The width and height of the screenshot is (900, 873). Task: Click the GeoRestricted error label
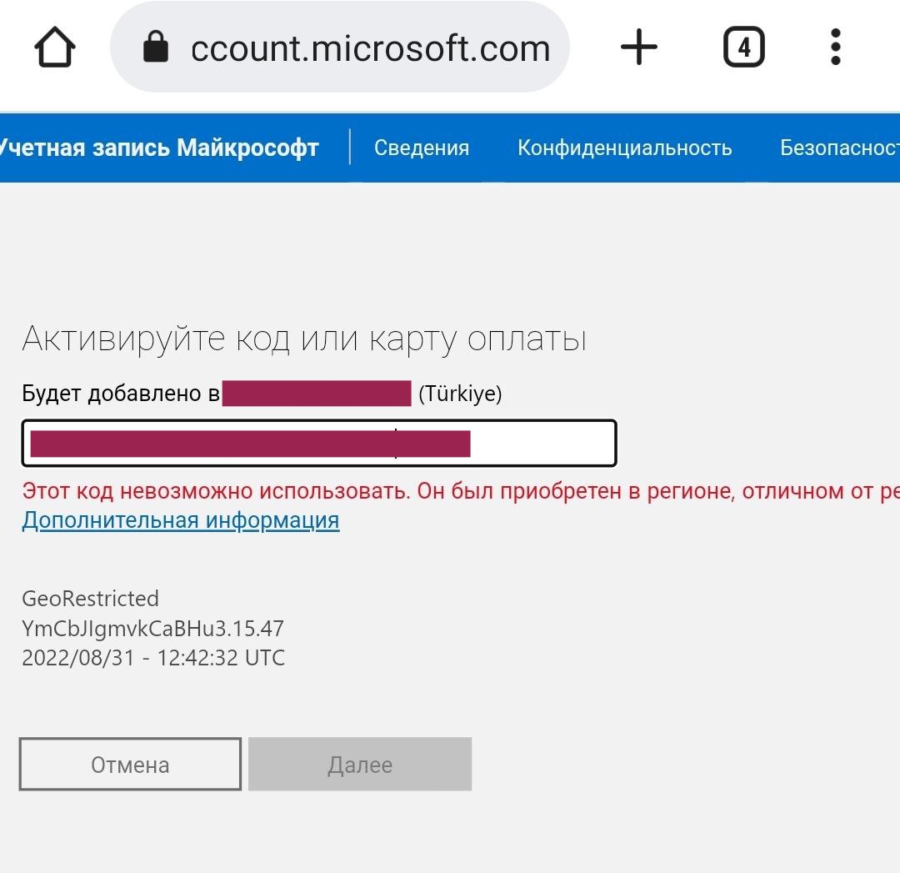(90, 599)
